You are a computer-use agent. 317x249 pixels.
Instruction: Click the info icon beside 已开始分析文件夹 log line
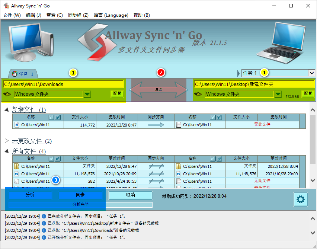[44, 237]
